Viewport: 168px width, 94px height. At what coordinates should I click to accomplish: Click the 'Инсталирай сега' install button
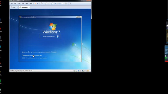(x=50, y=37)
